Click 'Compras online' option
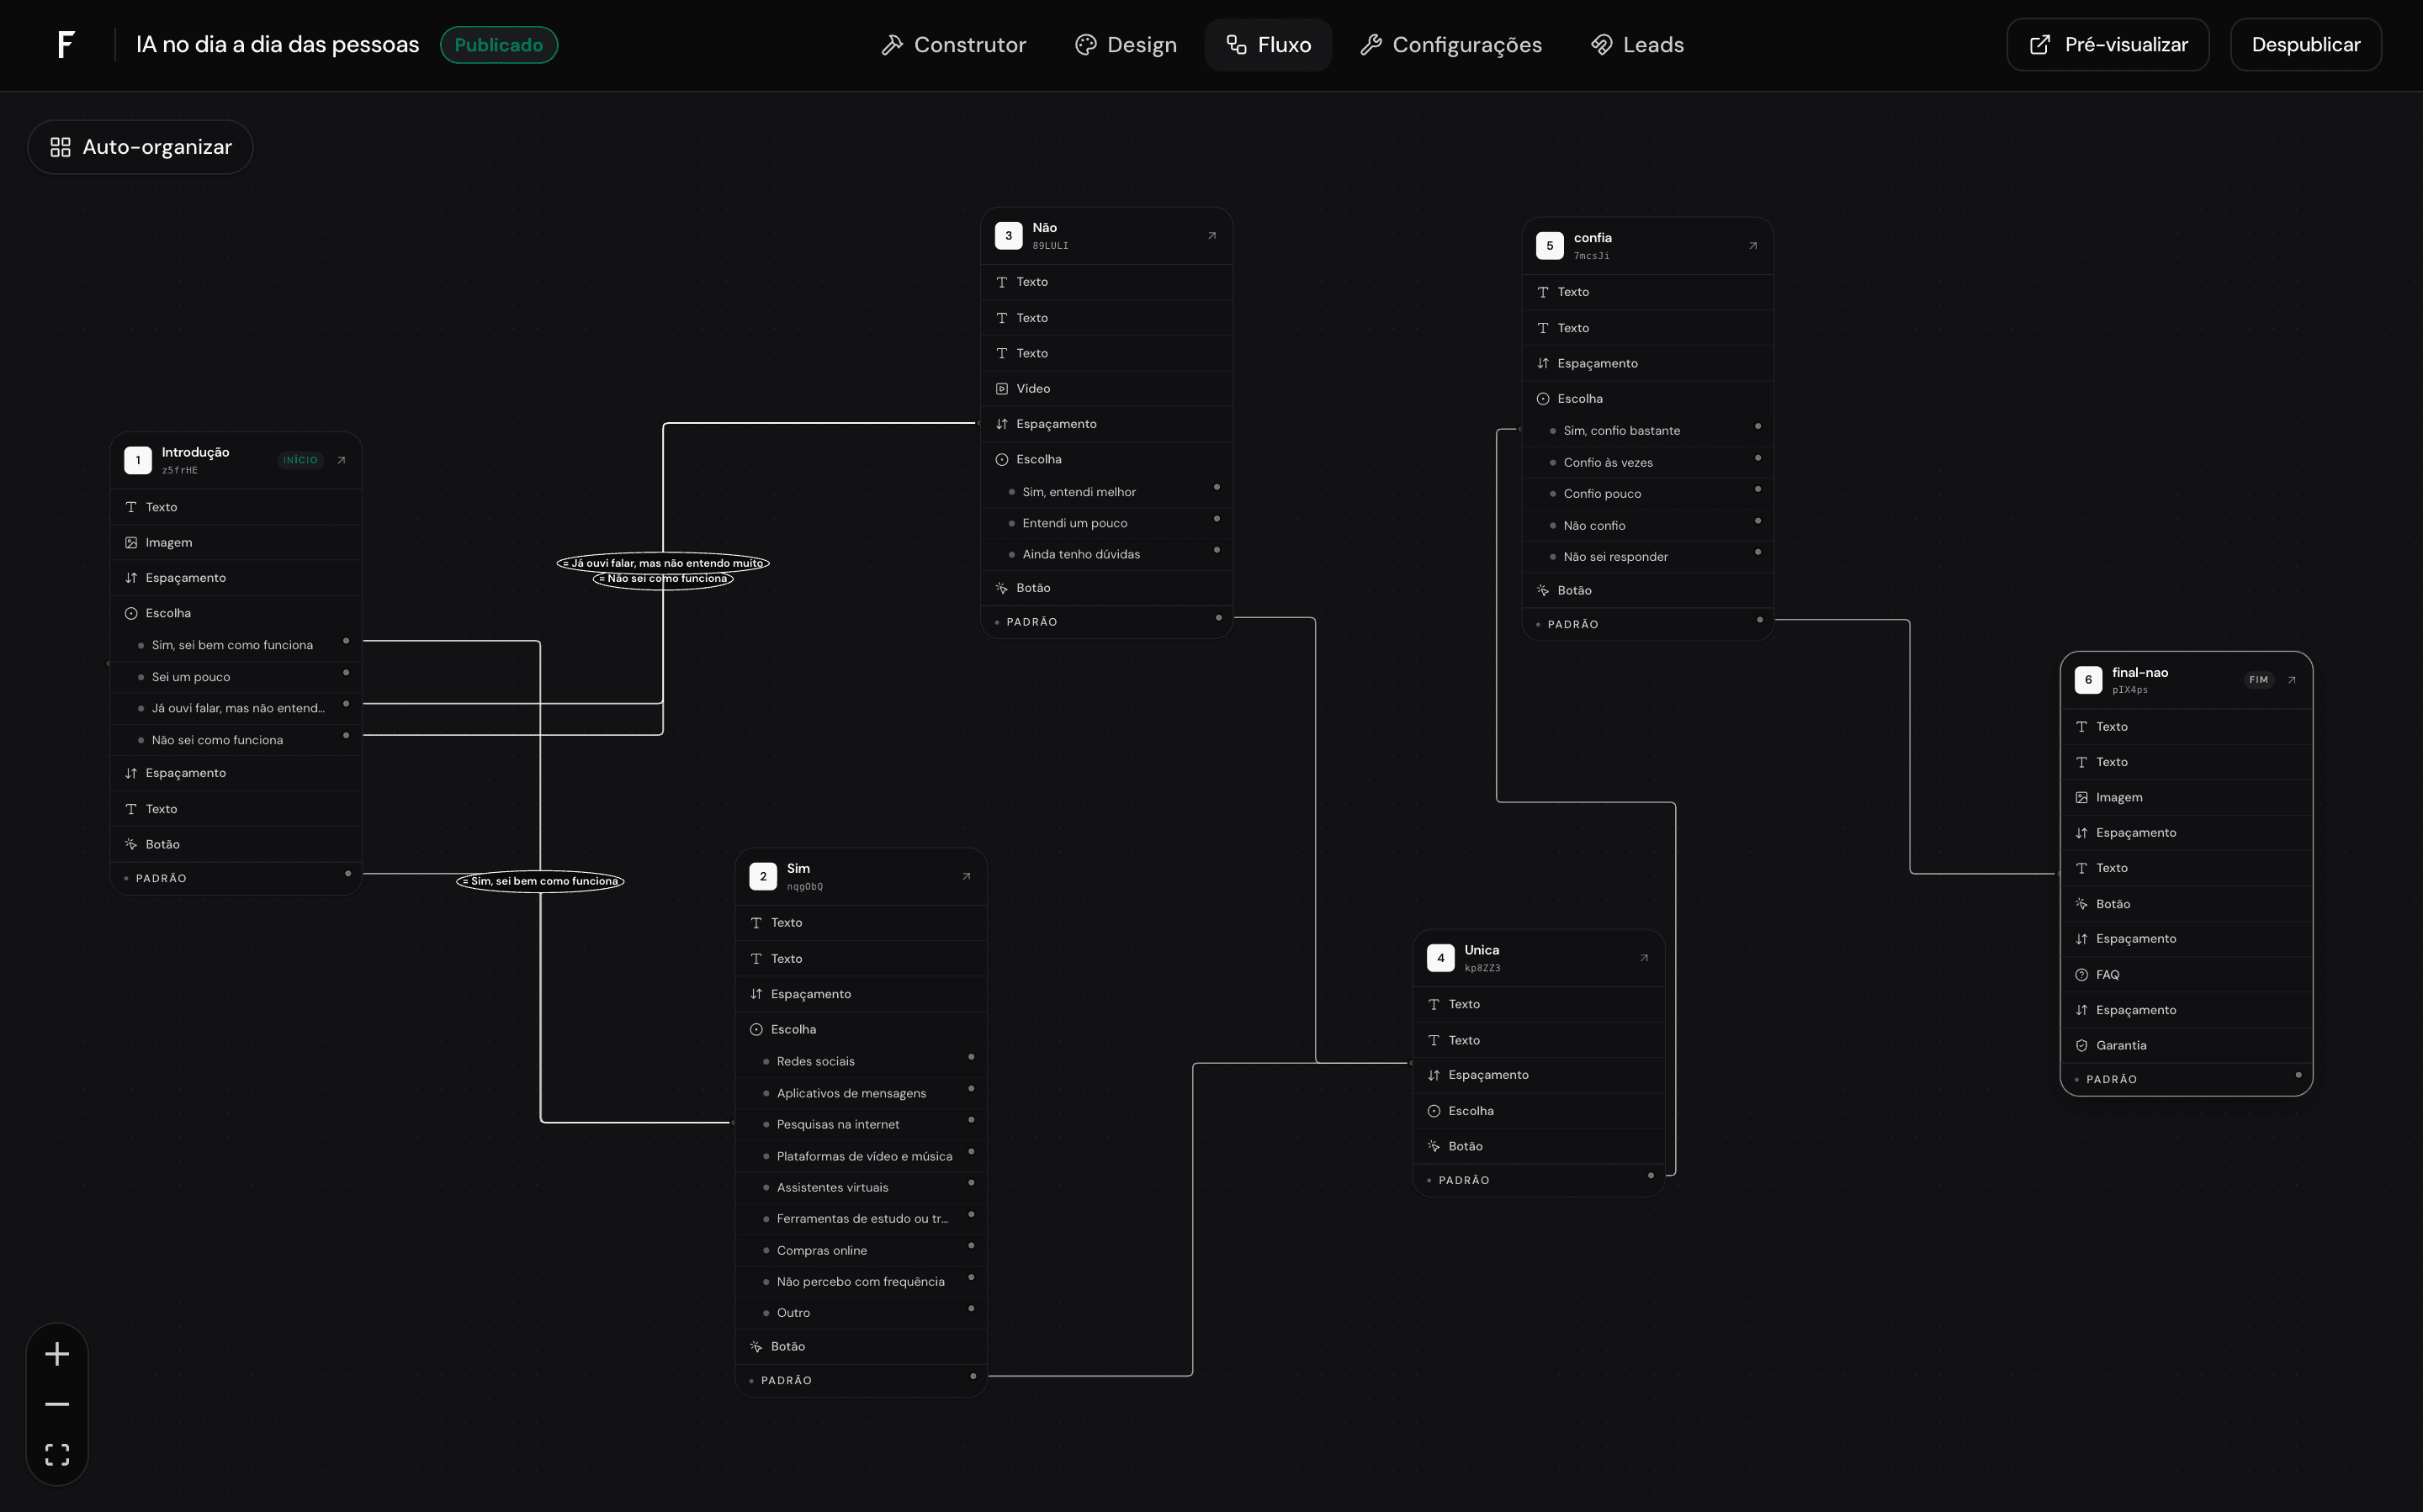This screenshot has height=1512, width=2423. tap(862, 1250)
